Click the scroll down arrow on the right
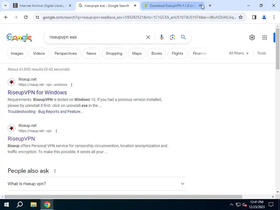This screenshot has width=280, height=210. (x=278, y=192)
